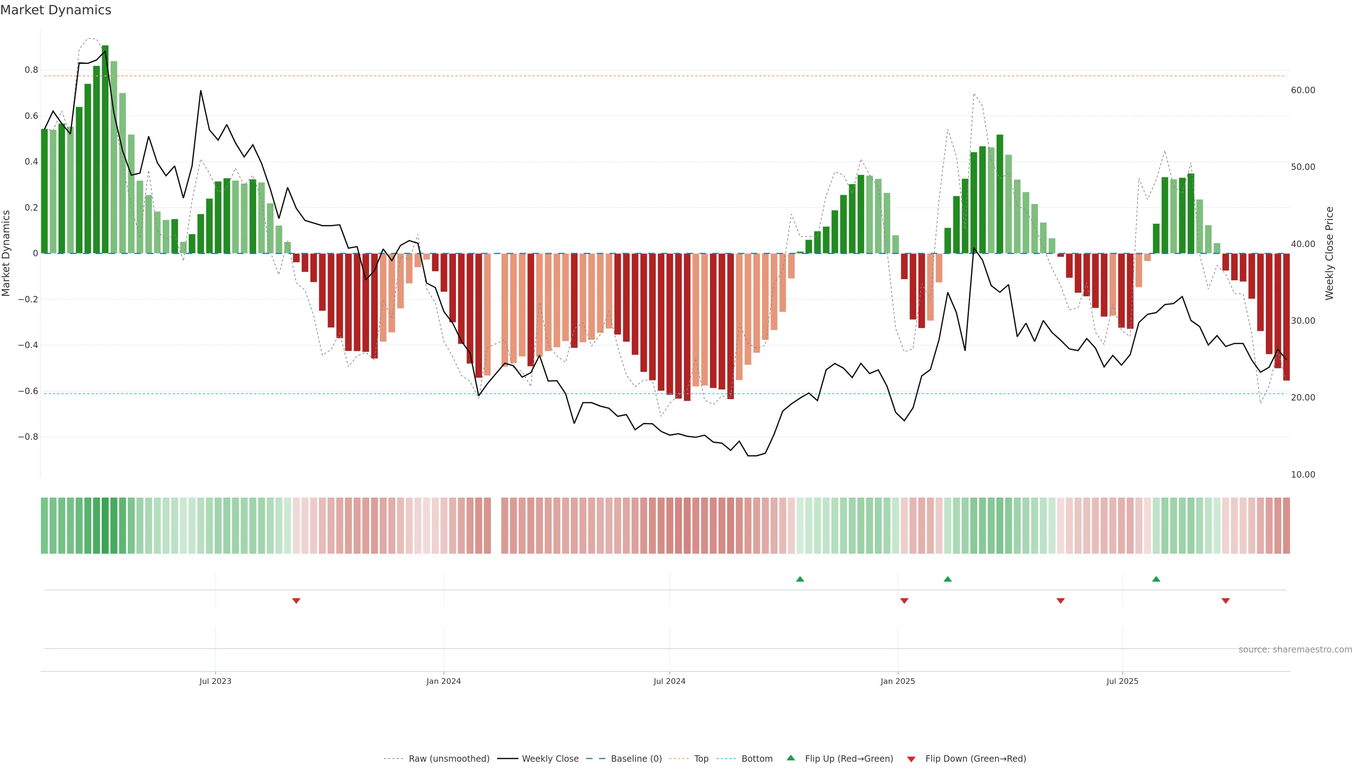Toggle the Top legend entry
1370x771 pixels.
(701, 759)
